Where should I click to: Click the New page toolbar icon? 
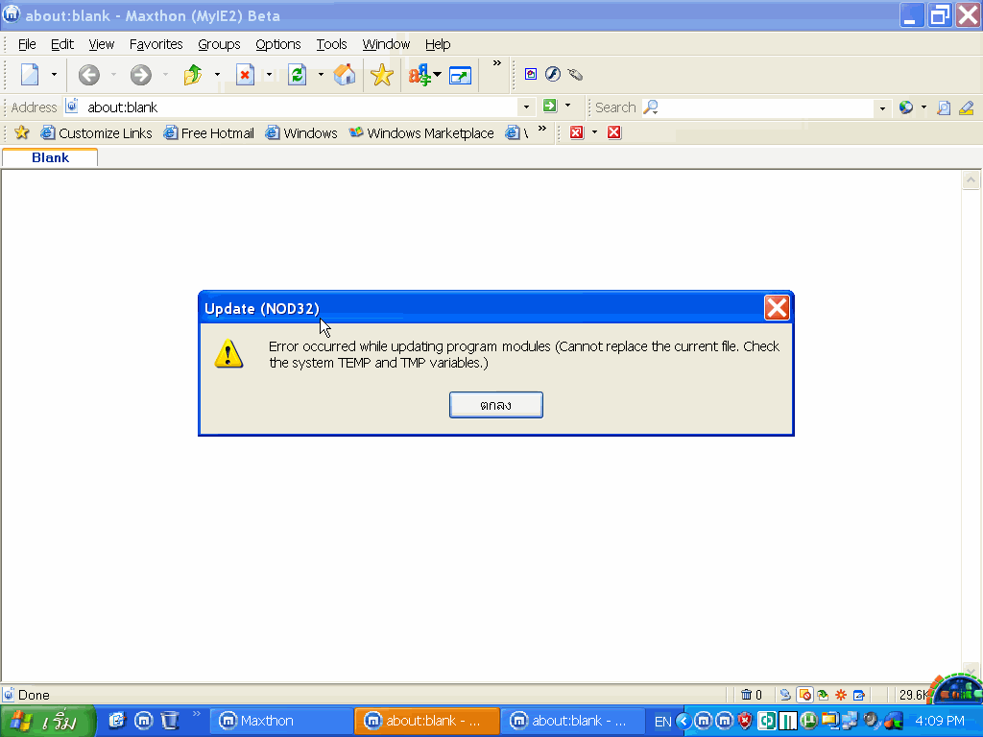pos(30,75)
